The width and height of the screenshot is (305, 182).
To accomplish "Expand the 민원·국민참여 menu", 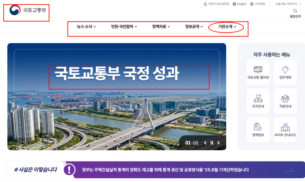I will [124, 27].
